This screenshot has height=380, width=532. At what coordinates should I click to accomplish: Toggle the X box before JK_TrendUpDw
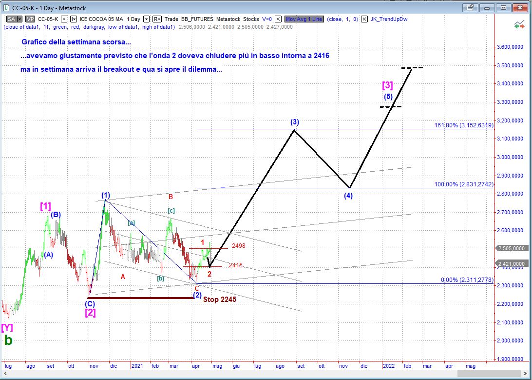(x=364, y=20)
